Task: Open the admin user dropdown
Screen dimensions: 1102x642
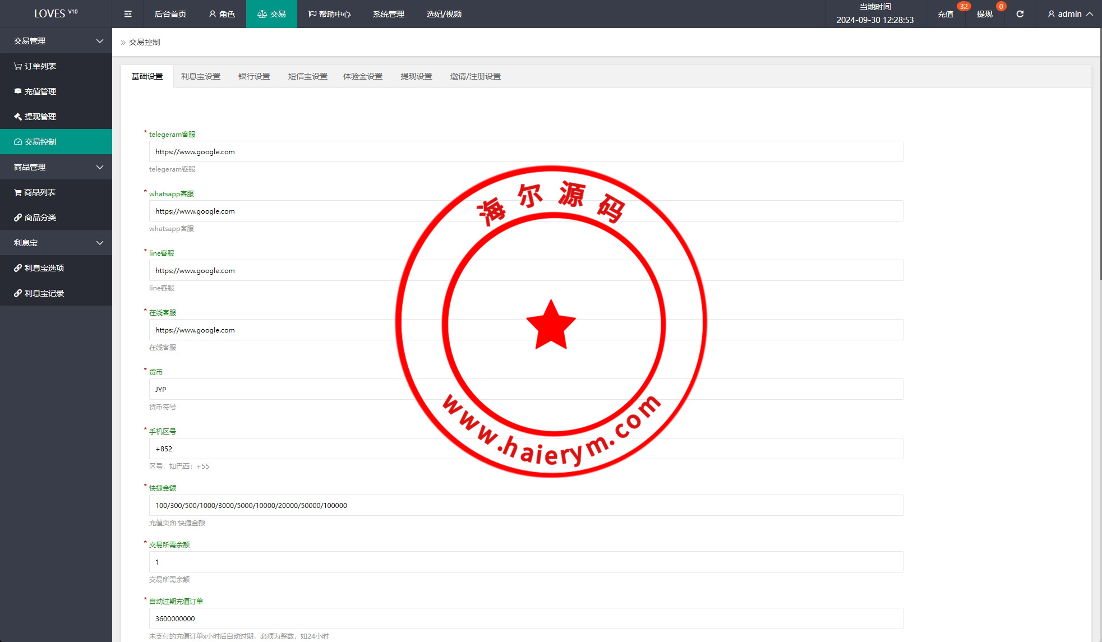Action: point(1070,14)
